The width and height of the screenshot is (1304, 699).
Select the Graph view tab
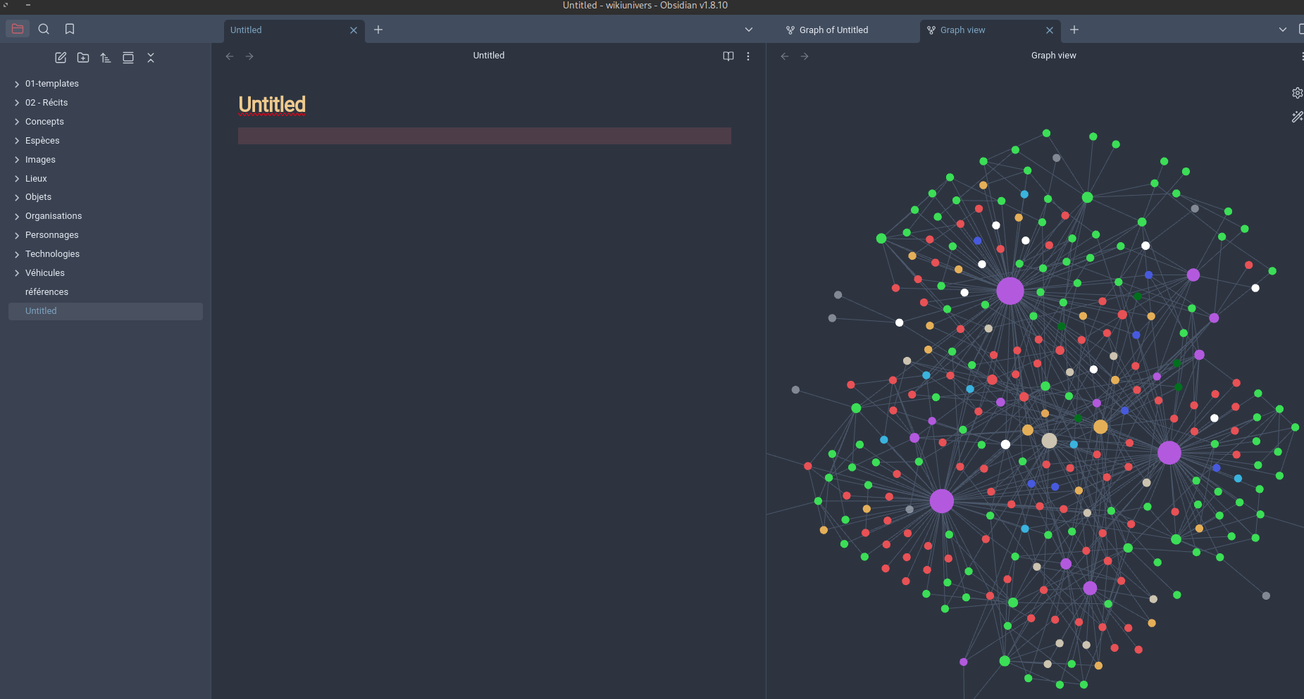click(962, 30)
